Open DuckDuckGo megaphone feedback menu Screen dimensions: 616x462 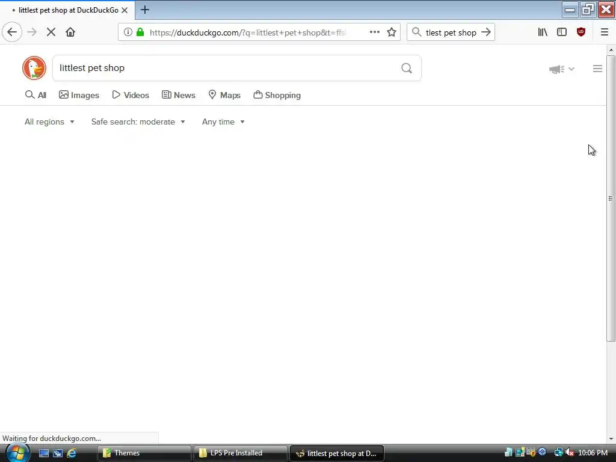(561, 69)
